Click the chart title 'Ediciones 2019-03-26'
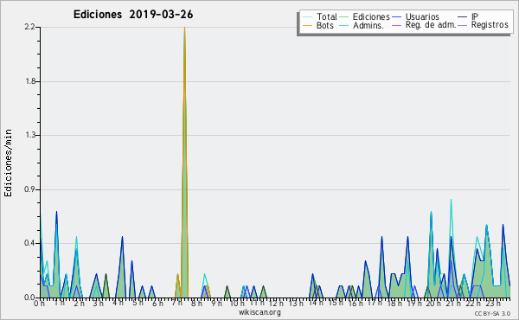519x320 pixels. 133,15
